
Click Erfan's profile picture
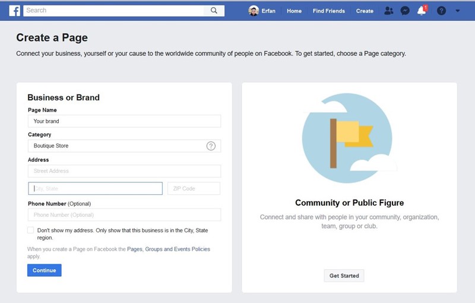tap(254, 11)
